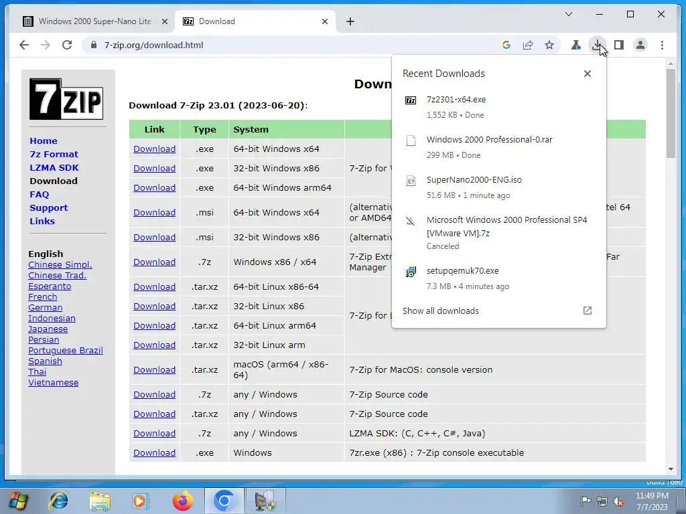Open all downloads external link icon
The width and height of the screenshot is (686, 514).
pyautogui.click(x=587, y=311)
